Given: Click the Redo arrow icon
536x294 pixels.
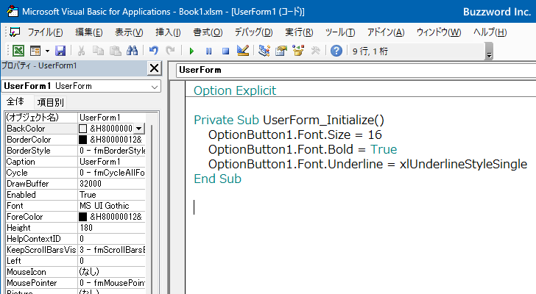Looking at the screenshot, I should 170,51.
